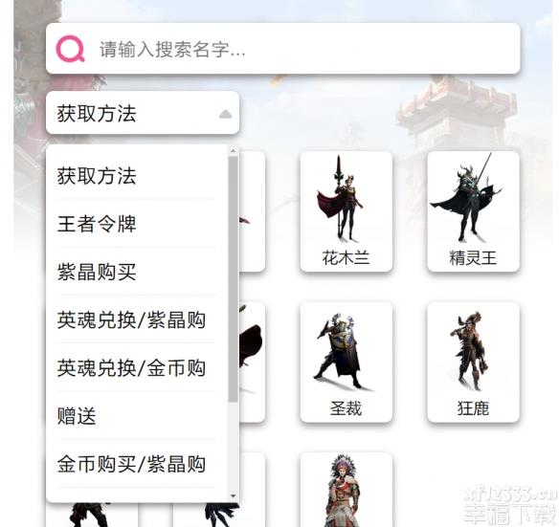Open the 花木兰 character card

347,211
